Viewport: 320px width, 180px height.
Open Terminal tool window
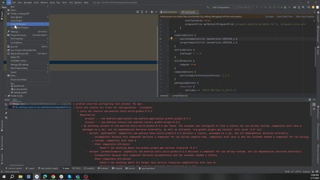pos(117,168)
